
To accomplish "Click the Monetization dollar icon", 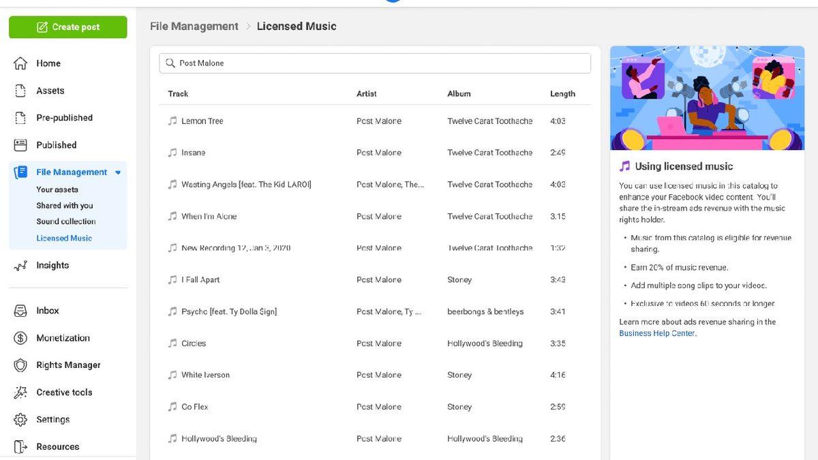I will pos(20,338).
